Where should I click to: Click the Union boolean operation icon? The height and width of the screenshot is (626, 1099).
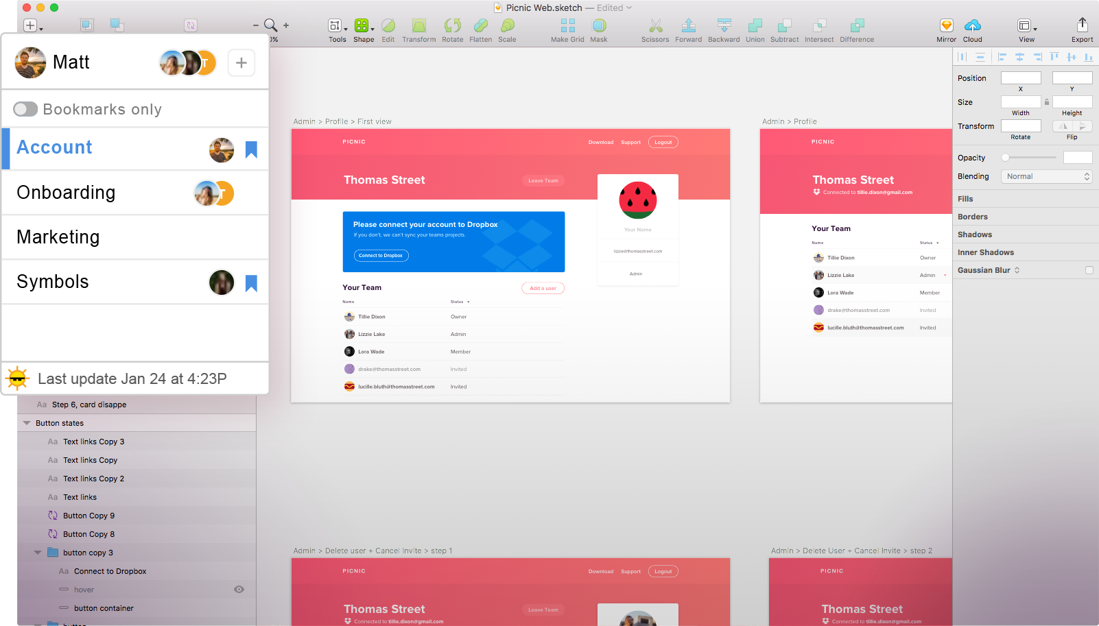coord(755,26)
